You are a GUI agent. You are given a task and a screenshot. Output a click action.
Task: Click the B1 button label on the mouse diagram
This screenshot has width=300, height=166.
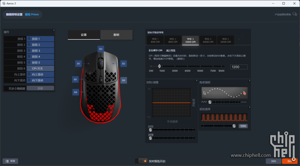(x=78, y=64)
